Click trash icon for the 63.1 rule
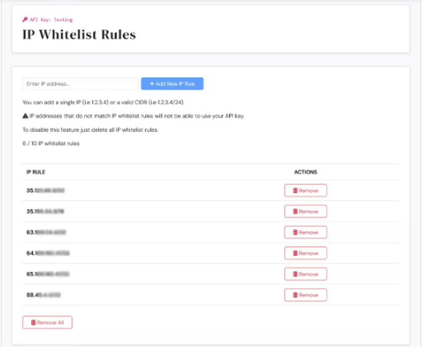Screen dimensions: 422x347 coord(295,233)
